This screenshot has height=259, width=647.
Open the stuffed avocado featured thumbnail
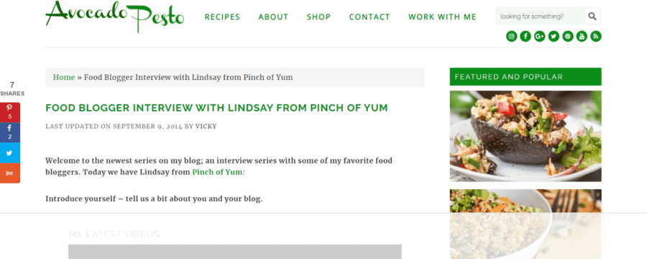coord(526,136)
